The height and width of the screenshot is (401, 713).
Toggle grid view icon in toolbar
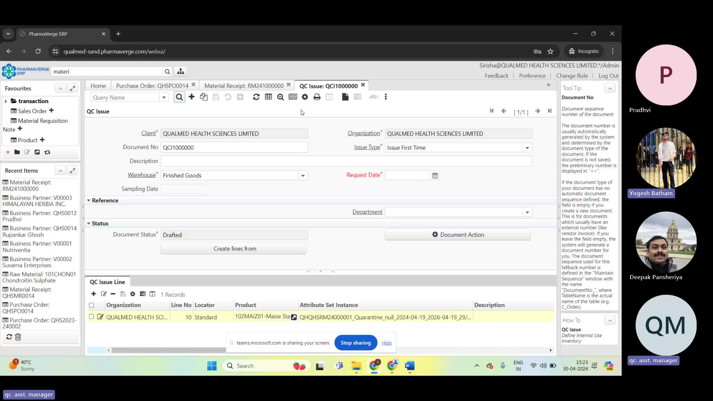pyautogui.click(x=268, y=97)
